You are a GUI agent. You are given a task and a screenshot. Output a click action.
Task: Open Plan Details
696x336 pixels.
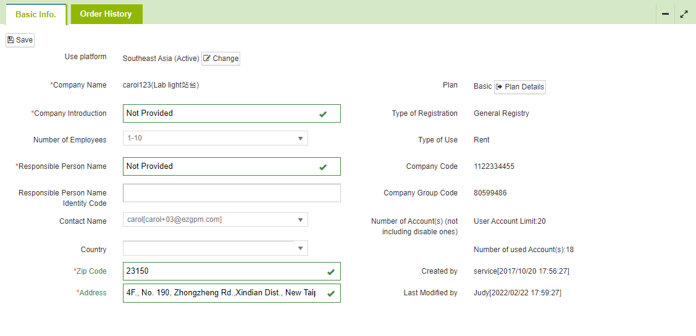(520, 87)
